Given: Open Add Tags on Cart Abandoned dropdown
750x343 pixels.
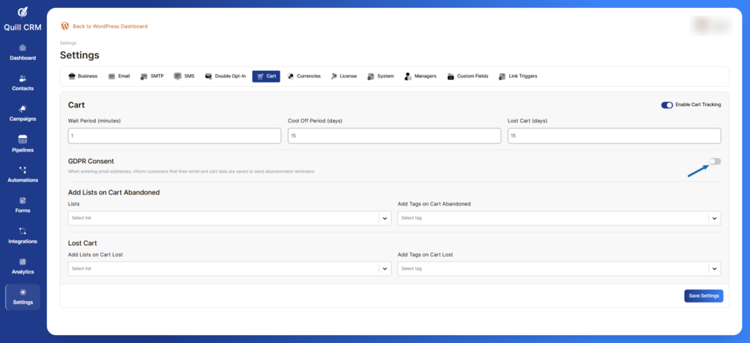Looking at the screenshot, I should pyautogui.click(x=559, y=218).
